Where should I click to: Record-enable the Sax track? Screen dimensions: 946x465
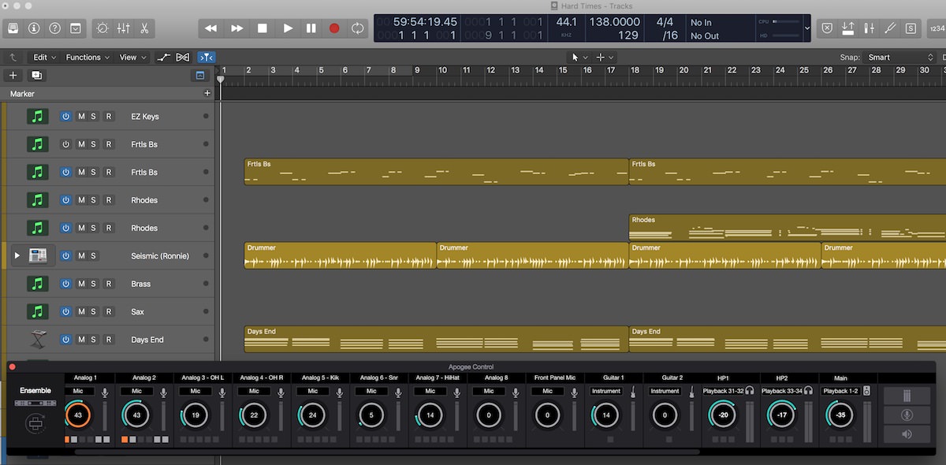click(109, 312)
